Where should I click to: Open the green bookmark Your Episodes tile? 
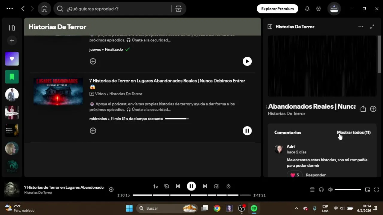(12, 77)
